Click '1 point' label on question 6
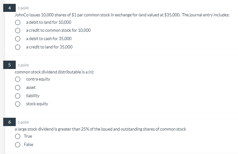This screenshot has width=238, height=154. click(x=23, y=122)
